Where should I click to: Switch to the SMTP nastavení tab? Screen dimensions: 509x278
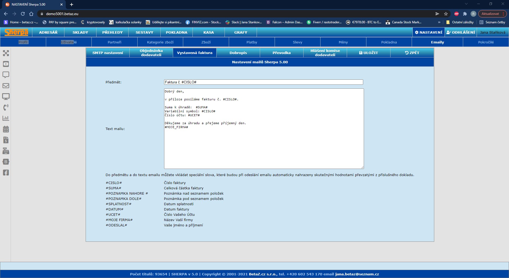coord(108,53)
